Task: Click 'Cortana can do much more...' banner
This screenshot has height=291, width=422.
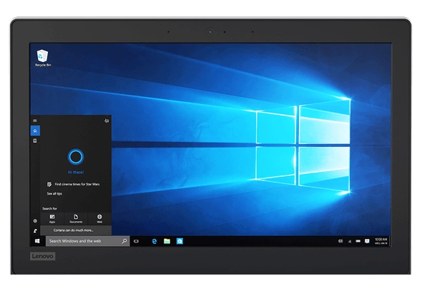Action: click(76, 230)
